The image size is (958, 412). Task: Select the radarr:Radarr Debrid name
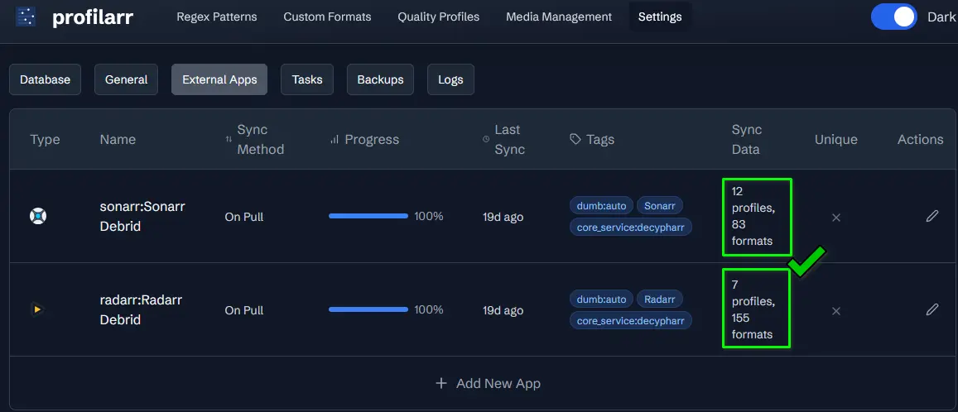point(141,309)
